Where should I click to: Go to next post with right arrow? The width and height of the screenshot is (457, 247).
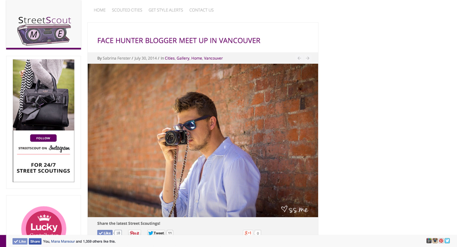tap(308, 58)
